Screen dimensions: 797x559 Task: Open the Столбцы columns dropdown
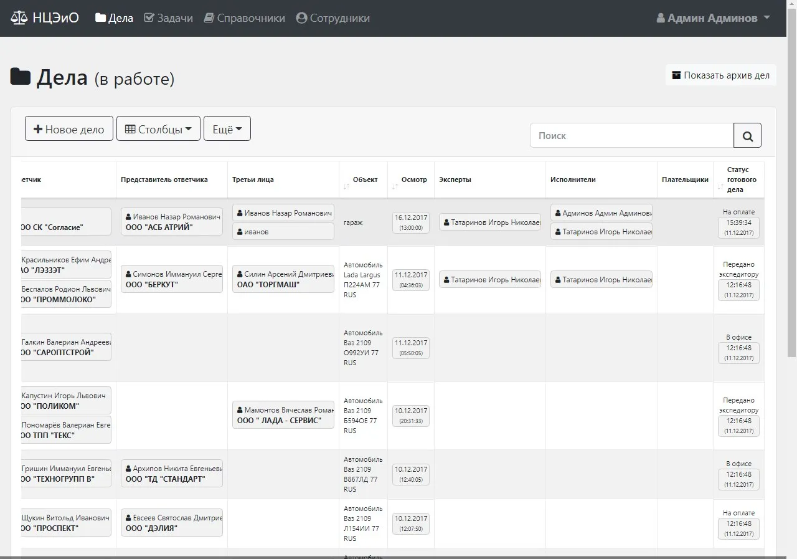pyautogui.click(x=158, y=129)
